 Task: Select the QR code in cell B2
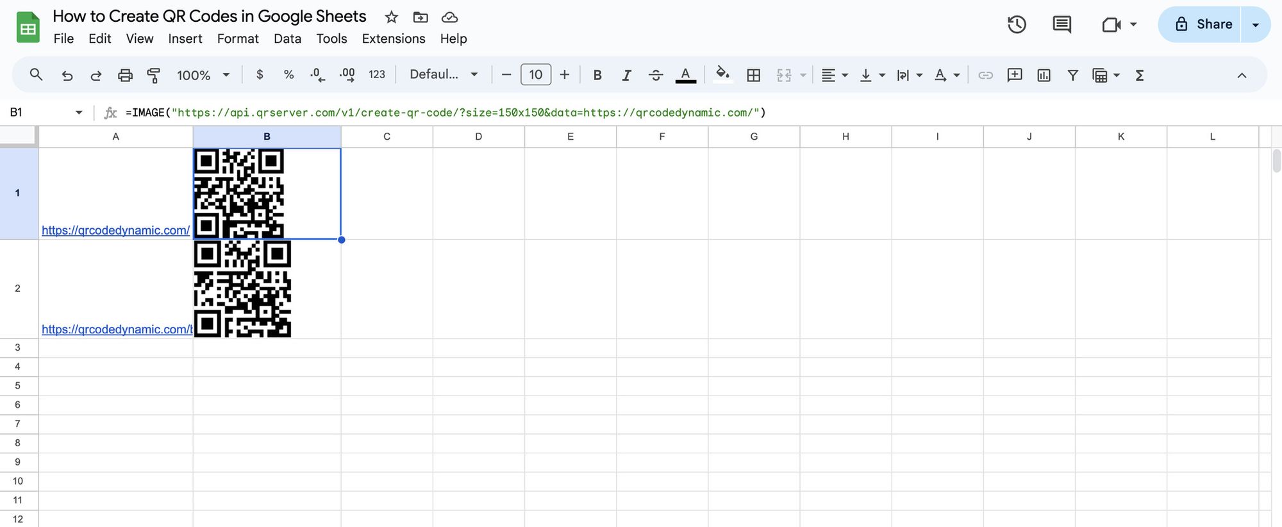tap(243, 289)
